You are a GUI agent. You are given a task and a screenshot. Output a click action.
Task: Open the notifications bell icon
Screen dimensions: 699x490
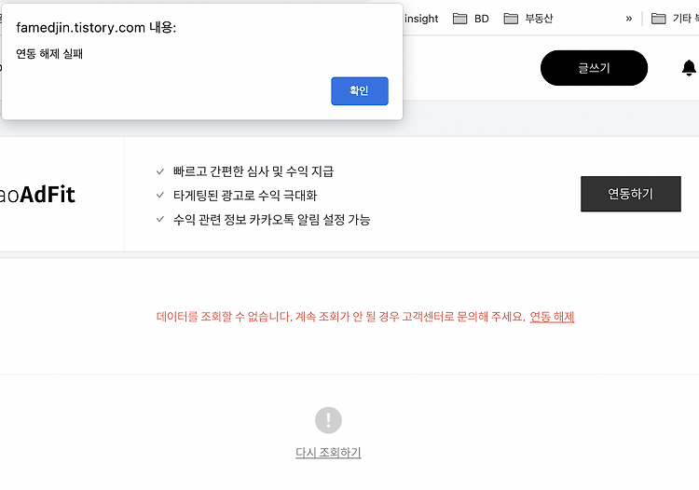(689, 68)
